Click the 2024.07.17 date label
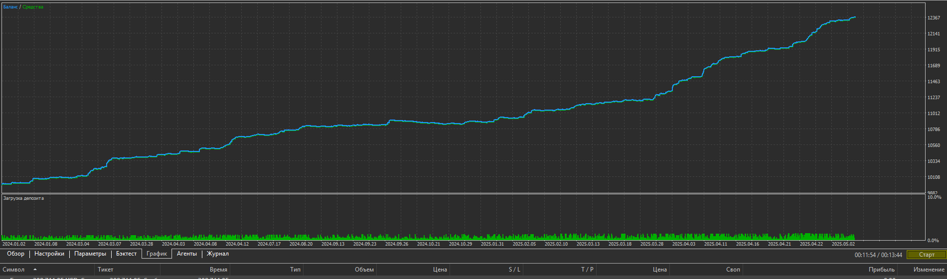Image resolution: width=947 pixels, height=279 pixels. tap(269, 244)
